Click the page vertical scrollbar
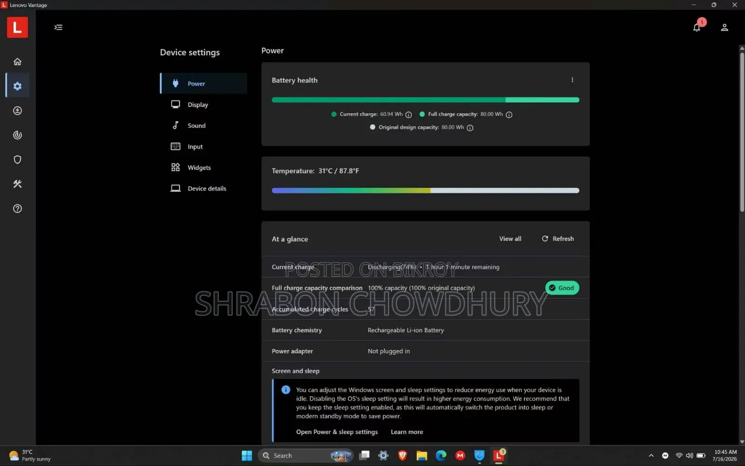This screenshot has height=466, width=745. [742, 133]
